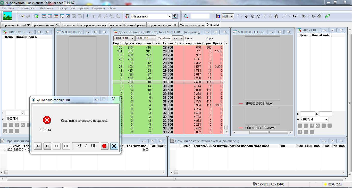This screenshot has height=188, width=352.
Task: Click the zoom in magnifier-plus icon
Action: coord(253,16)
